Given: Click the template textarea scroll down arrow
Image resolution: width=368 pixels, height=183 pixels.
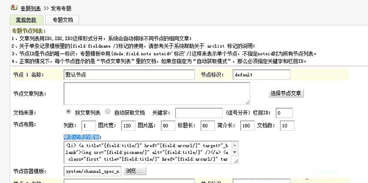Looking at the screenshot, I should (x=235, y=152).
